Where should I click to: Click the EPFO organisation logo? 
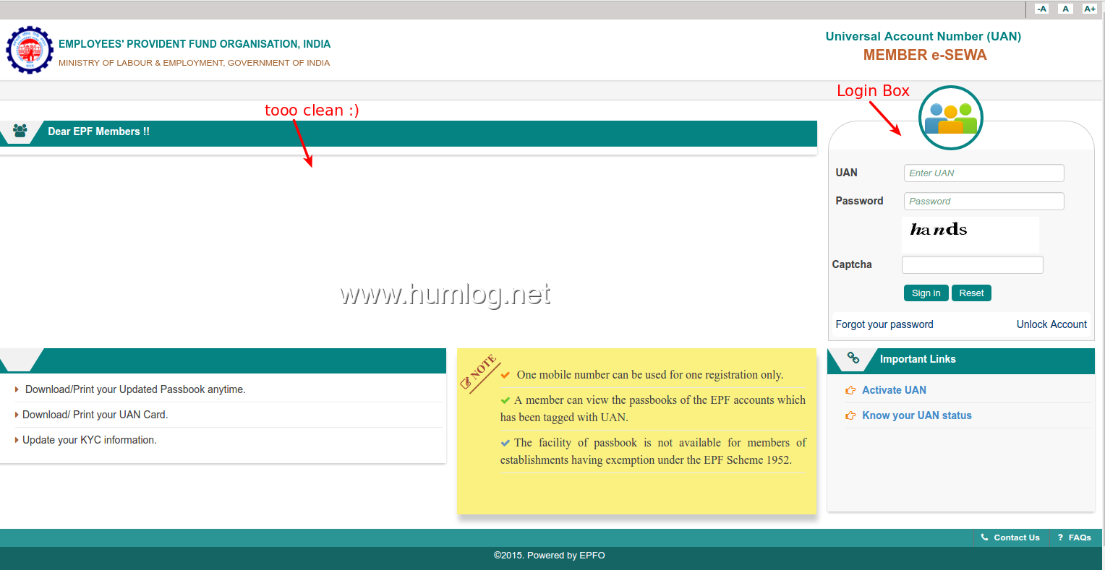point(30,51)
